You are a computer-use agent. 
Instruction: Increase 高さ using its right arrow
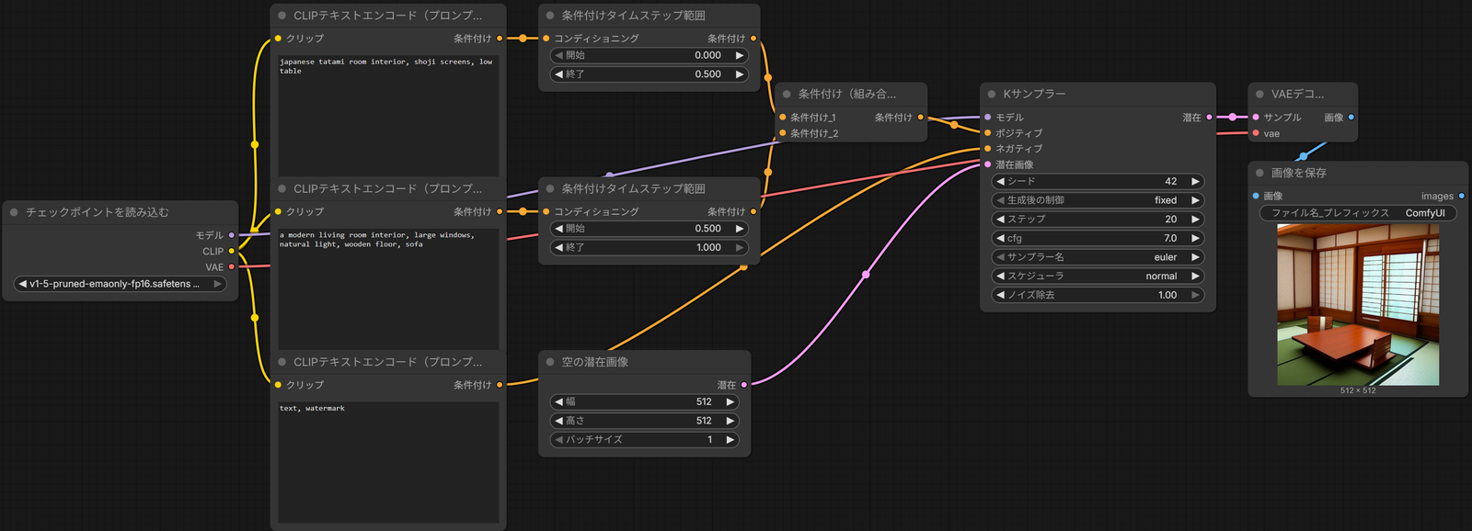[x=730, y=421]
